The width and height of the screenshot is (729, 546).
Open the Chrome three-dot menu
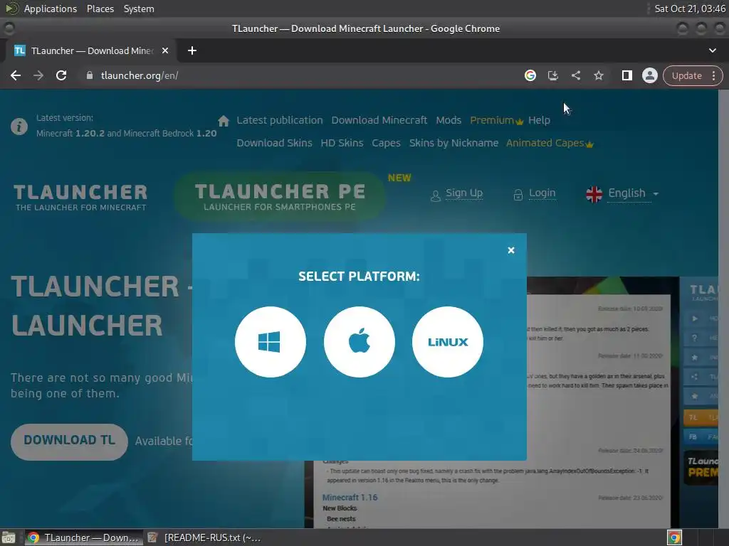(713, 75)
